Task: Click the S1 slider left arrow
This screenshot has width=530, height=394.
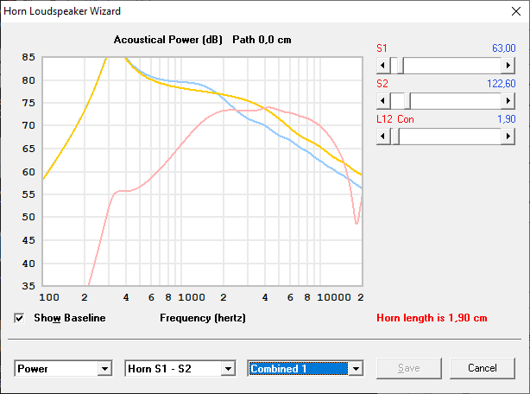Action: coord(383,66)
